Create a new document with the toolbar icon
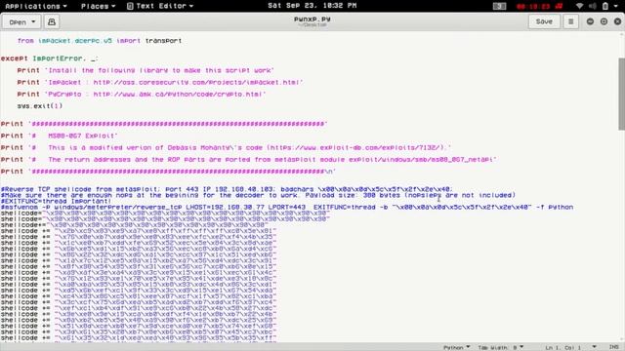The height and width of the screenshot is (351, 625). coord(52,21)
